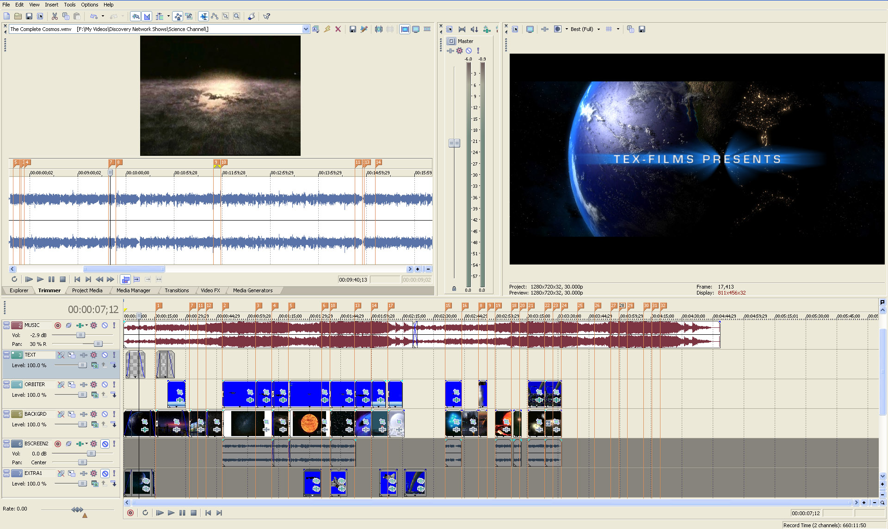Select the Envelope Edit tool

click(x=215, y=16)
